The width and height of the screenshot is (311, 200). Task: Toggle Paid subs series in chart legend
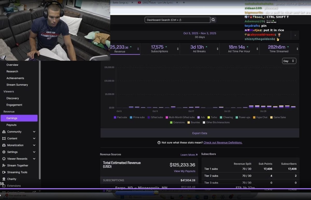click(121, 117)
